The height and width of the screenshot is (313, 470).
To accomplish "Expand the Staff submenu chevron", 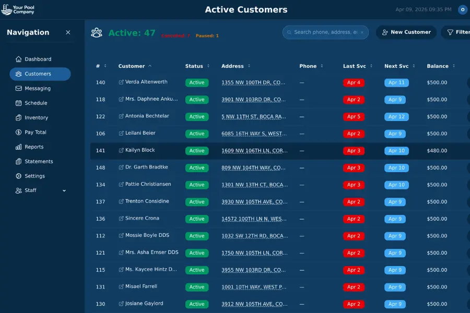I will point(64,190).
